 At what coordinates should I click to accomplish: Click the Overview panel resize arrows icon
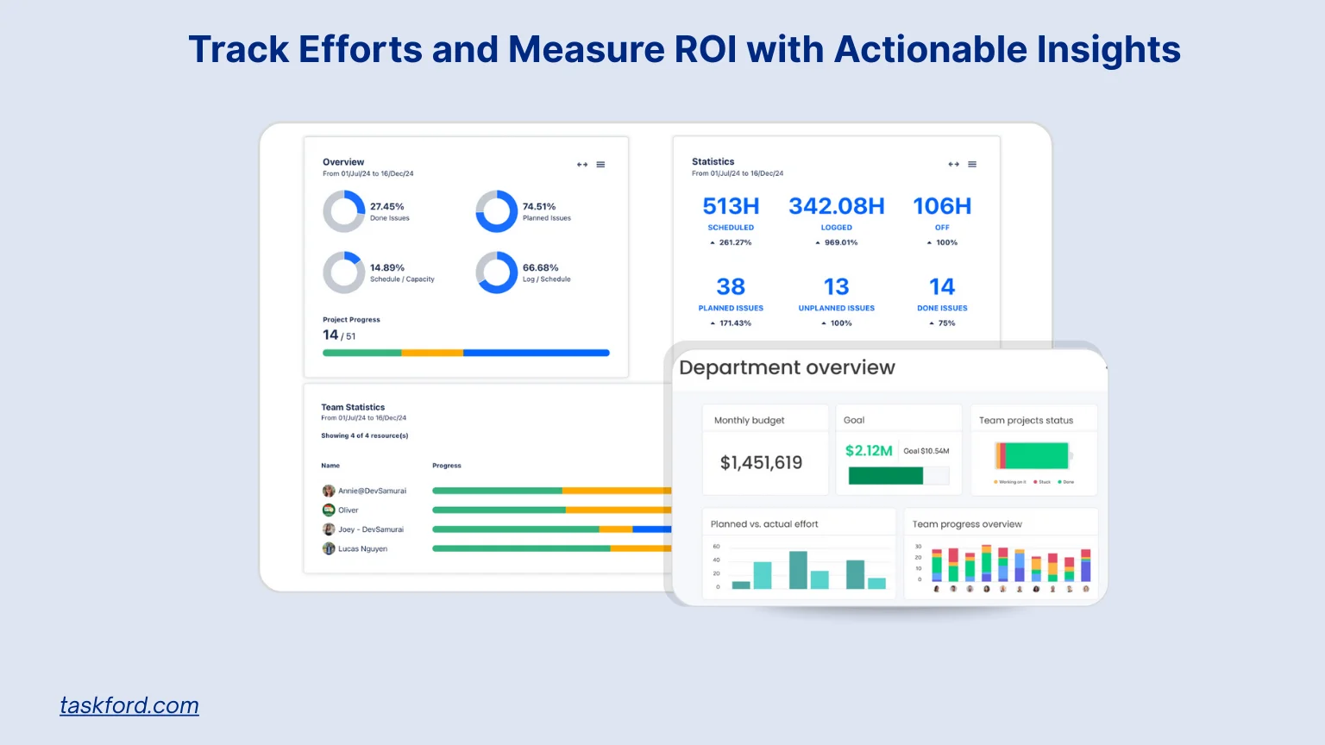click(x=583, y=164)
